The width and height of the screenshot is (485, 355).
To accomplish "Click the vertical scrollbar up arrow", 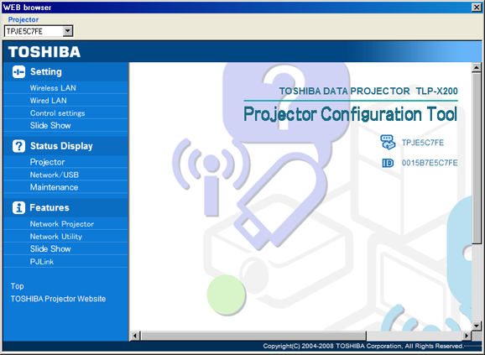I will tap(477, 67).
